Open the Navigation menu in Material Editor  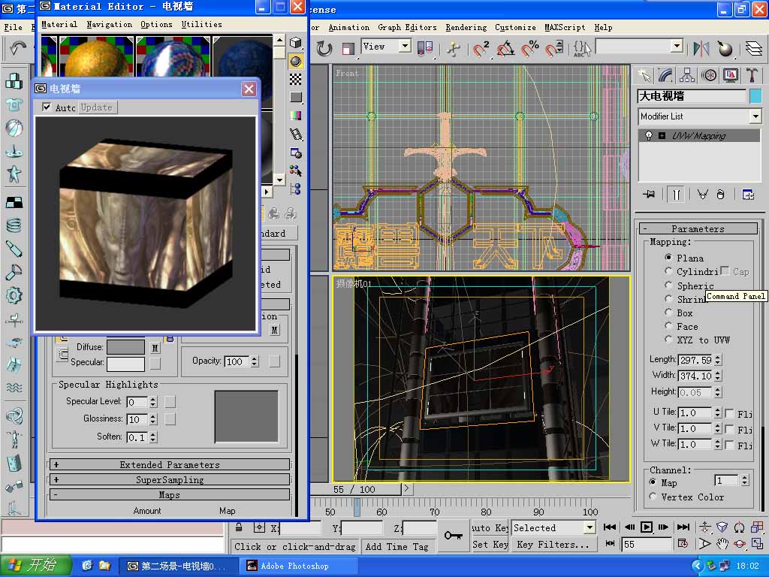110,25
